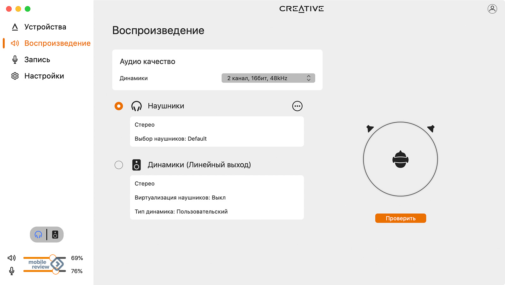Click the 69% volume value
505x285 pixels.
pyautogui.click(x=77, y=258)
